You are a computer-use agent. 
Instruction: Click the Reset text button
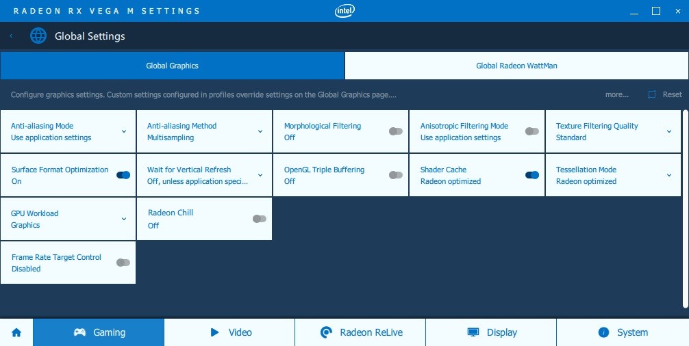click(673, 94)
